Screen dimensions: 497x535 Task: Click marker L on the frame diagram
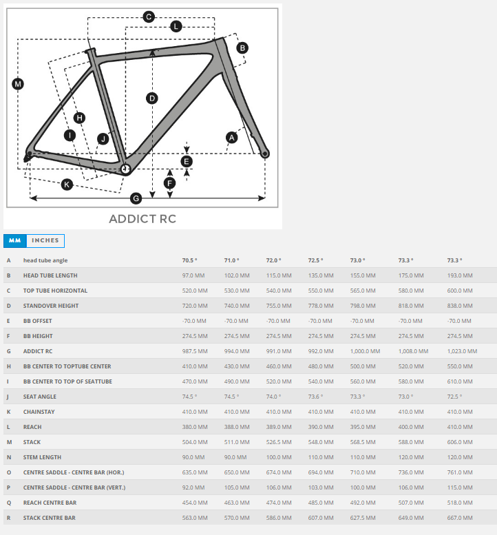[x=176, y=26]
